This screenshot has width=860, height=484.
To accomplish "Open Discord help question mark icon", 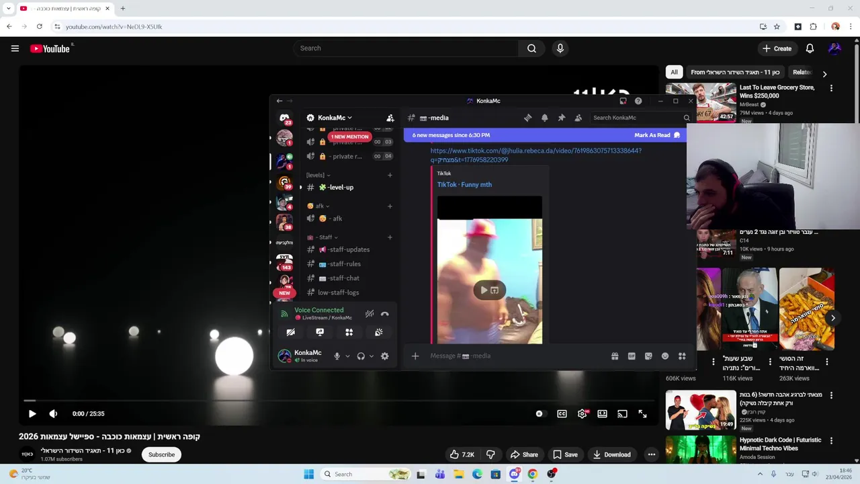I will click(638, 101).
